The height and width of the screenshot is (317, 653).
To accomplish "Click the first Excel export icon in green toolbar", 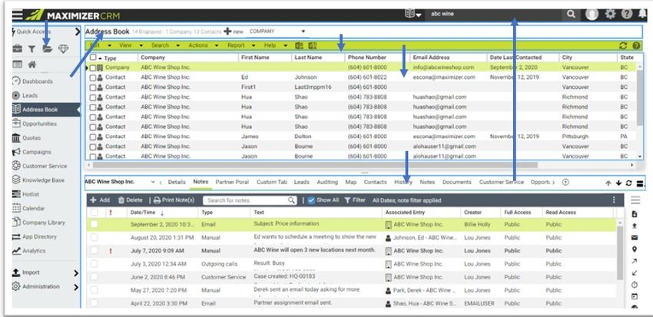I will [299, 45].
